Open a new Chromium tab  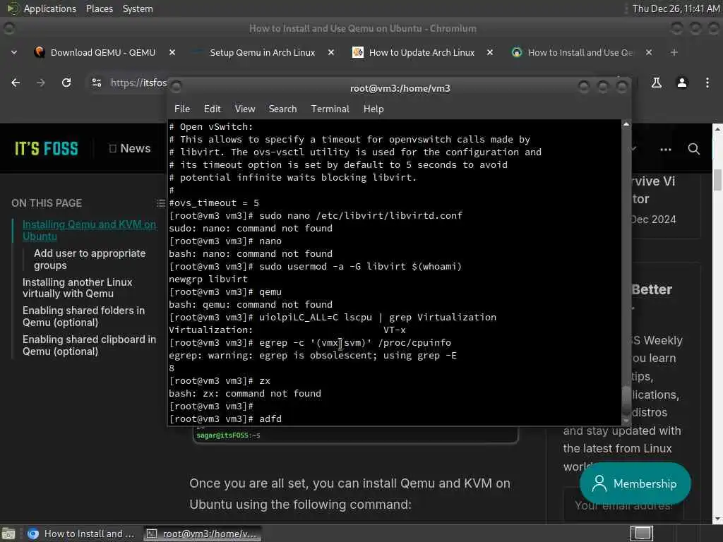pyautogui.click(x=674, y=52)
